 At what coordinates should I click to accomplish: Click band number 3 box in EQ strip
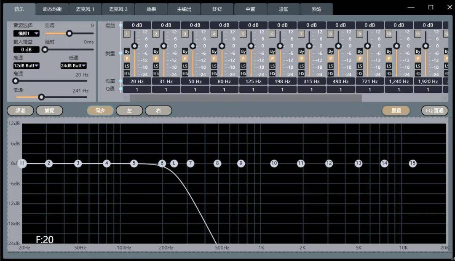[185, 34]
